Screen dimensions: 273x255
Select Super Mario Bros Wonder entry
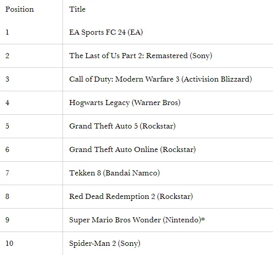coord(137,220)
